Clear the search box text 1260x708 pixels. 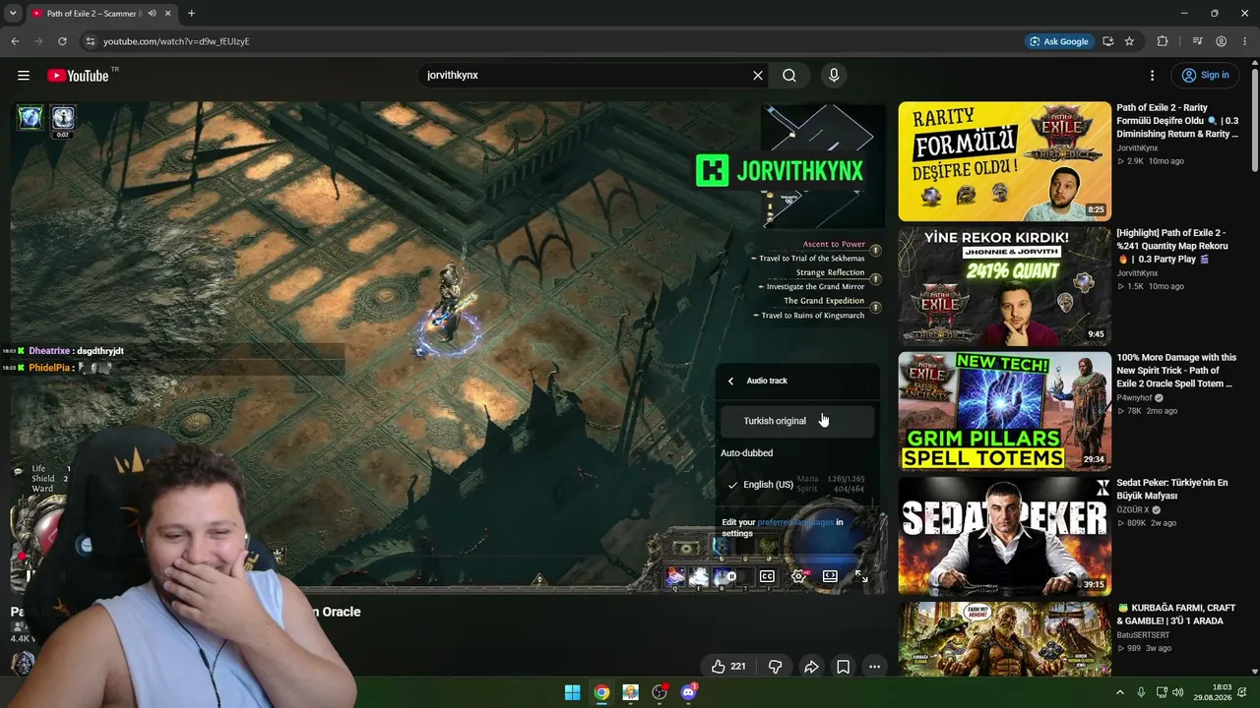pos(758,76)
